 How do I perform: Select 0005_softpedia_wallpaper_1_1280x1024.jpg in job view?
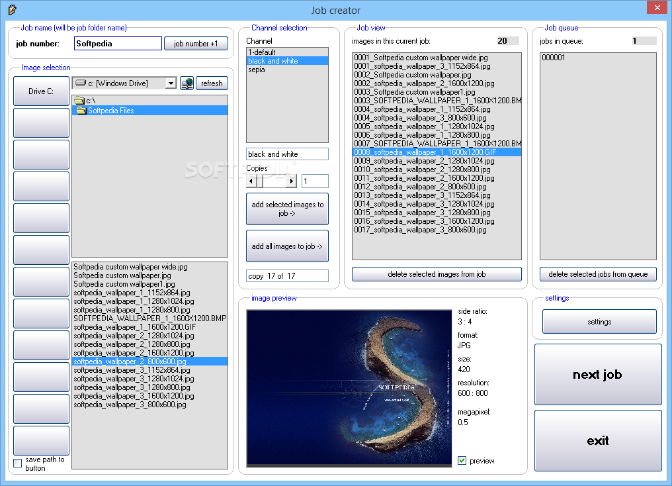pos(437,126)
